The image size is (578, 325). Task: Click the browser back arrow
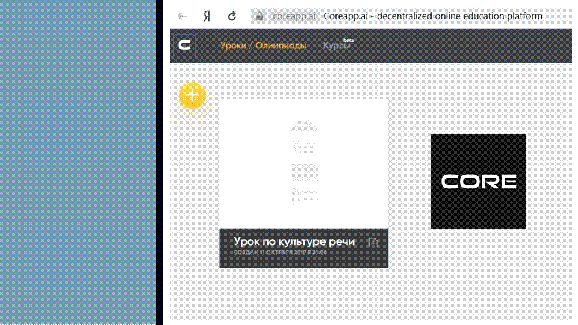(182, 16)
